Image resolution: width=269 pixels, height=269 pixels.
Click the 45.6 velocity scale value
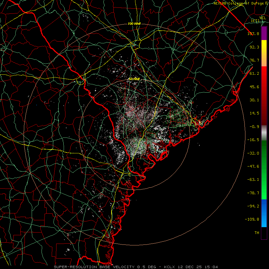[x=254, y=87]
